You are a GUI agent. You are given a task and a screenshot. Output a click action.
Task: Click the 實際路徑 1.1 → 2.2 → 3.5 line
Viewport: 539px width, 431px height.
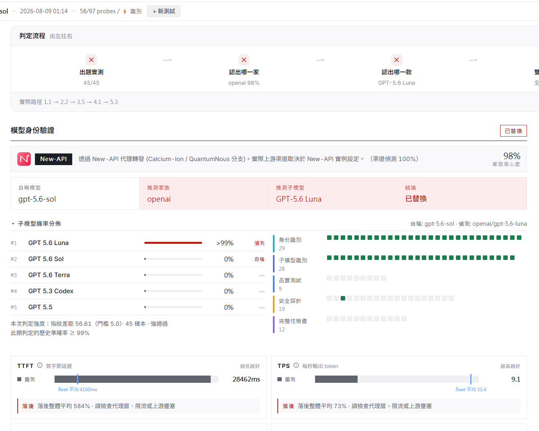(69, 102)
